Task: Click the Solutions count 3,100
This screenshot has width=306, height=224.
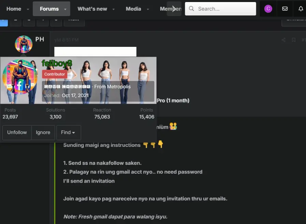Action: click(55, 117)
